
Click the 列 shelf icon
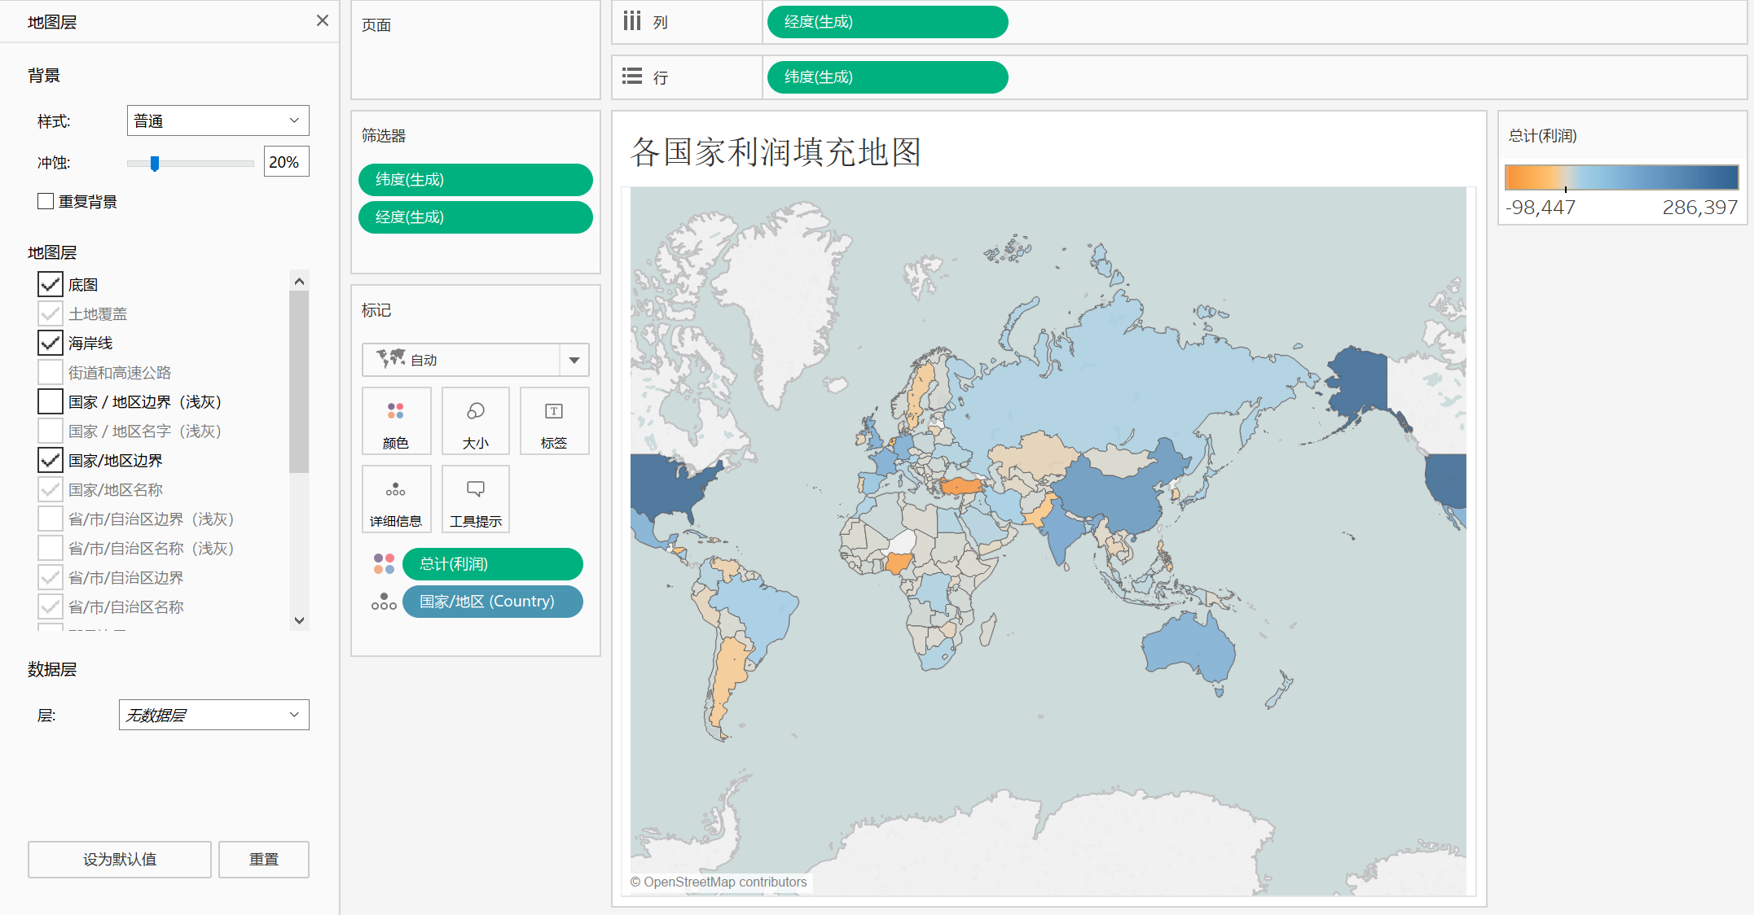(x=632, y=22)
